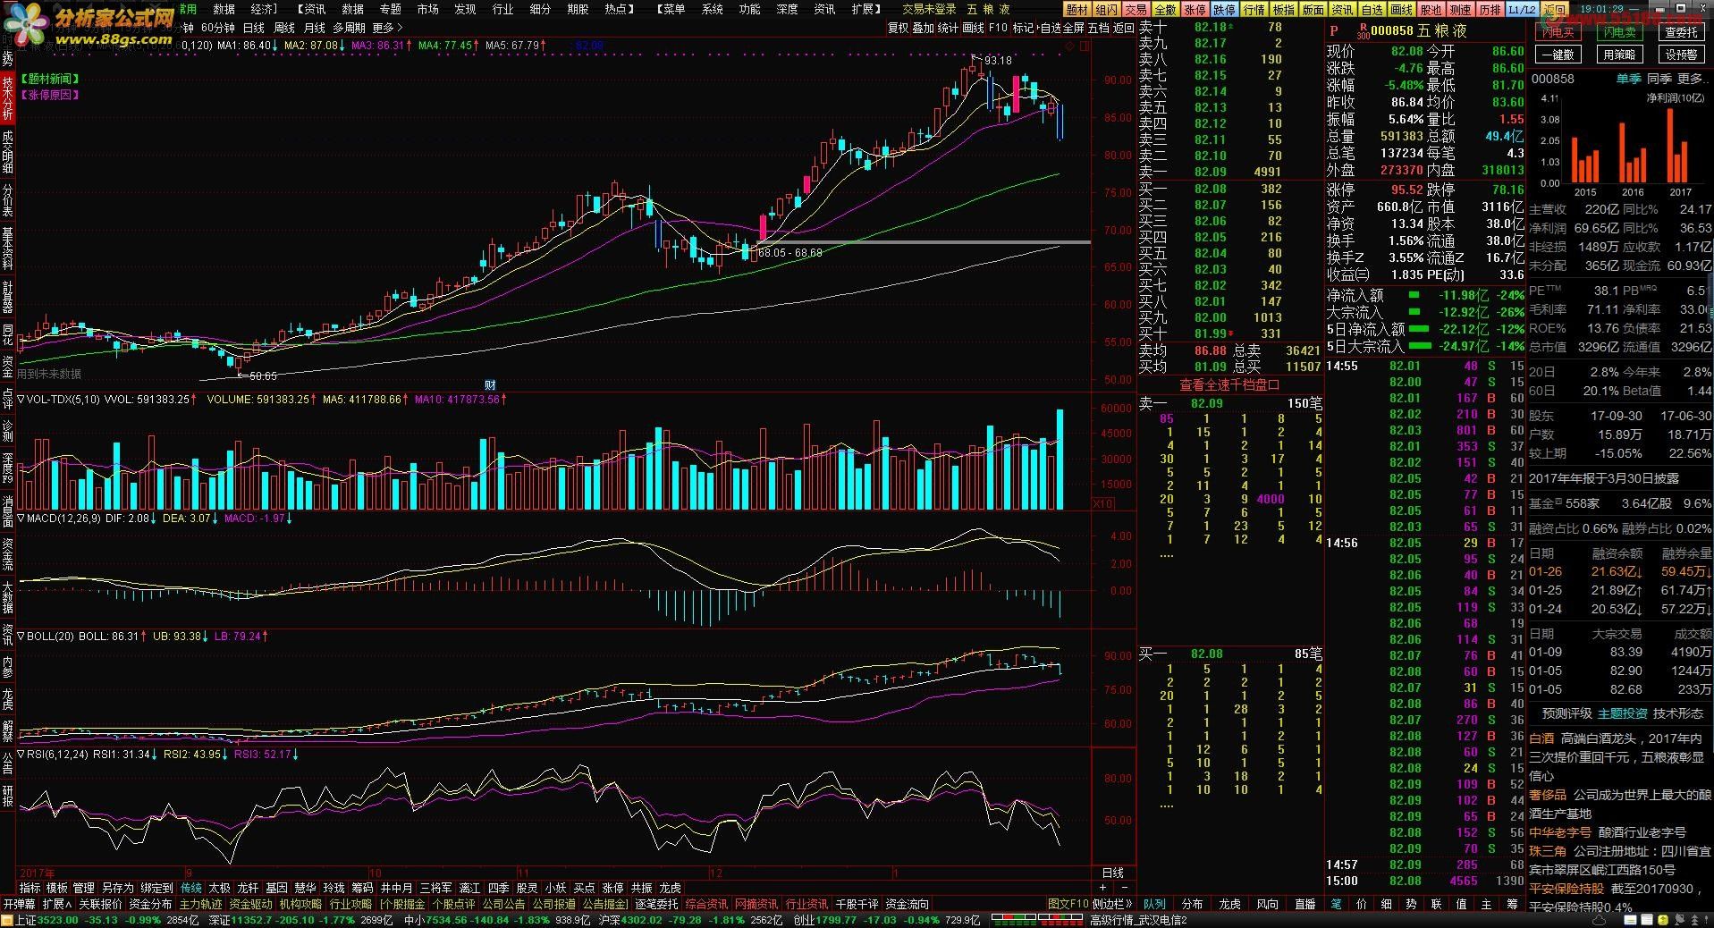The height and width of the screenshot is (928, 1714).
Task: Expand the 更多 period options
Action: pos(386,28)
